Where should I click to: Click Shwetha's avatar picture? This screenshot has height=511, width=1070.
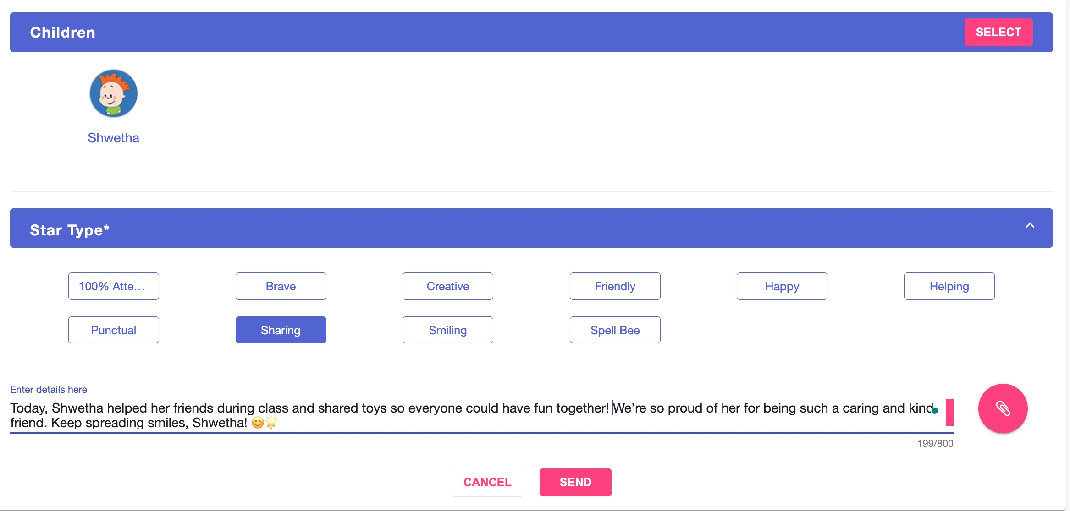(114, 93)
